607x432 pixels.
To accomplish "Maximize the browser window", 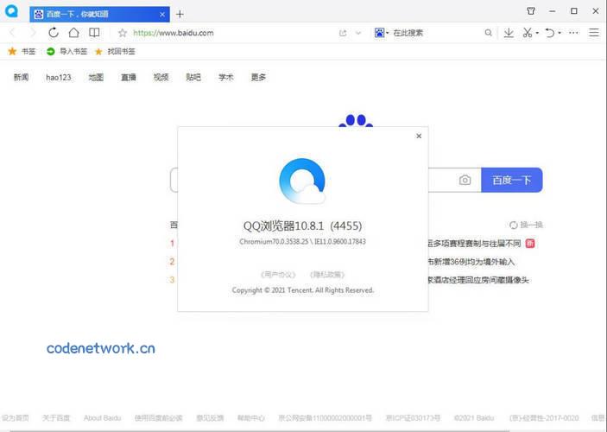I will (574, 11).
